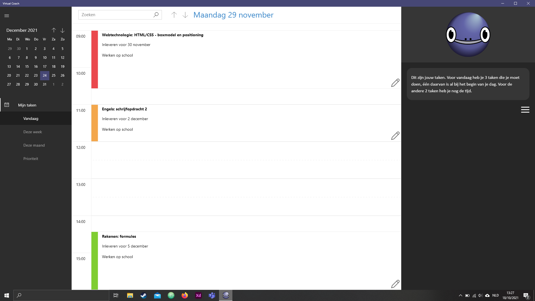The width and height of the screenshot is (535, 301).
Task: Edit the Webtechnologie task with pencil icon
Action: [395, 83]
